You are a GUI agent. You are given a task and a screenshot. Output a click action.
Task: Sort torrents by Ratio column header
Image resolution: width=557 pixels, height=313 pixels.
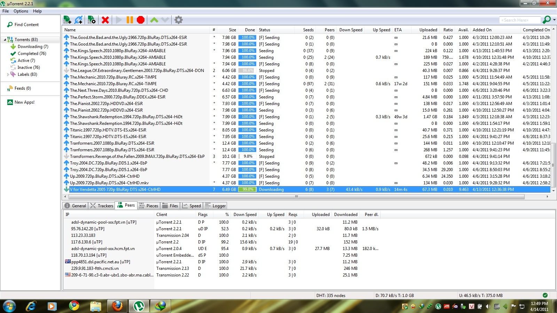coord(448,30)
